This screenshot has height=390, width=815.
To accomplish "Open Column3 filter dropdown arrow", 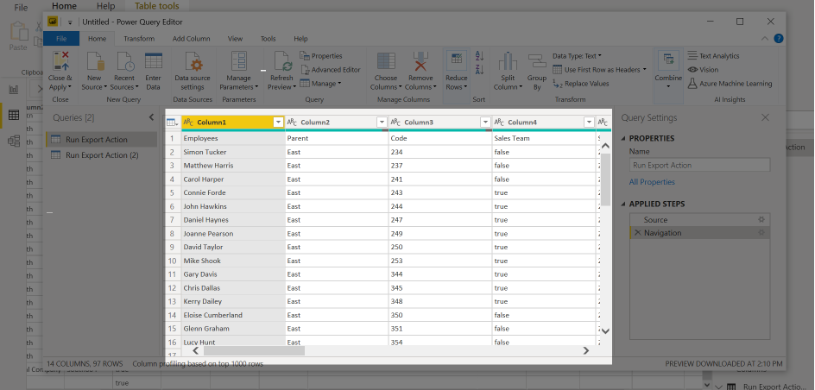I will pos(485,123).
